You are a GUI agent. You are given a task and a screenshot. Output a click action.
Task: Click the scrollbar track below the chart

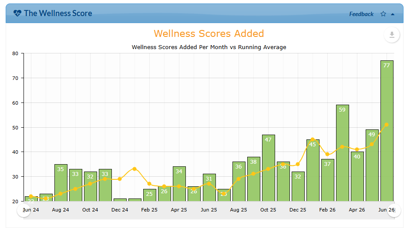click(209, 210)
